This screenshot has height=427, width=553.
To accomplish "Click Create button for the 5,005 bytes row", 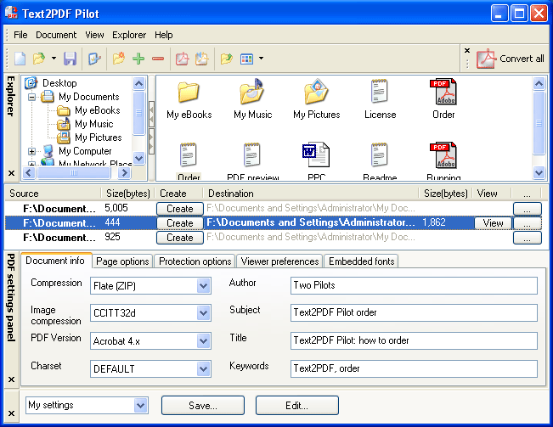I will pyautogui.click(x=180, y=209).
